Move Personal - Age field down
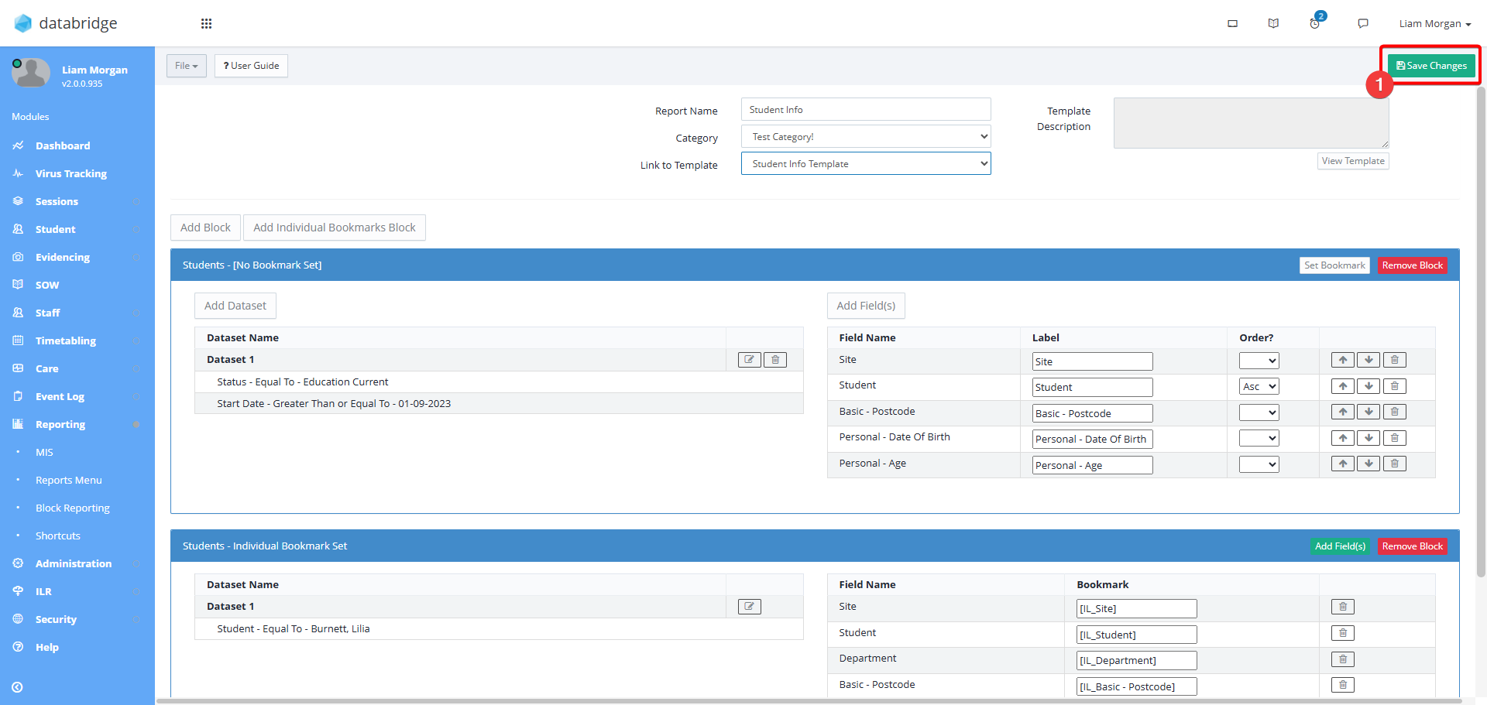Viewport: 1487px width, 705px height. tap(1369, 464)
